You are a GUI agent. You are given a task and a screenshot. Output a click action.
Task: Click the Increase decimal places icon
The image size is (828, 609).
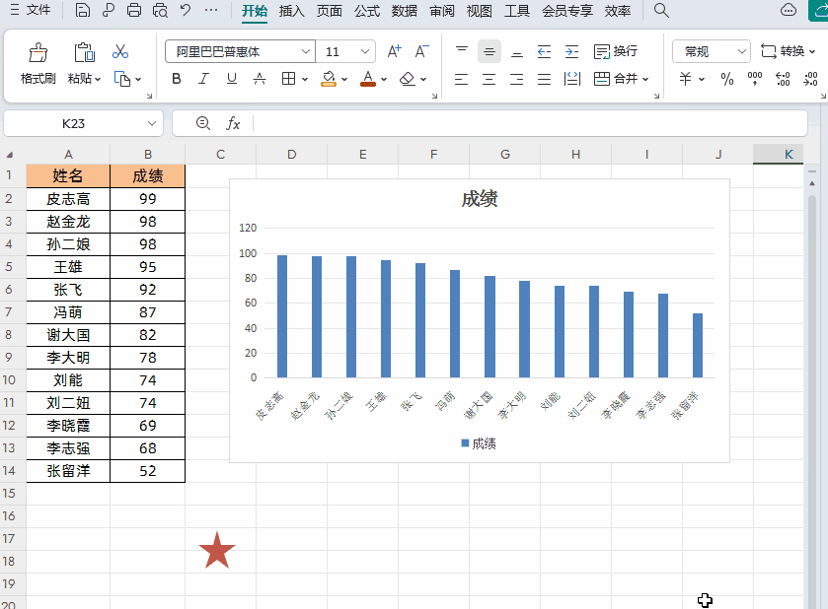pyautogui.click(x=783, y=79)
